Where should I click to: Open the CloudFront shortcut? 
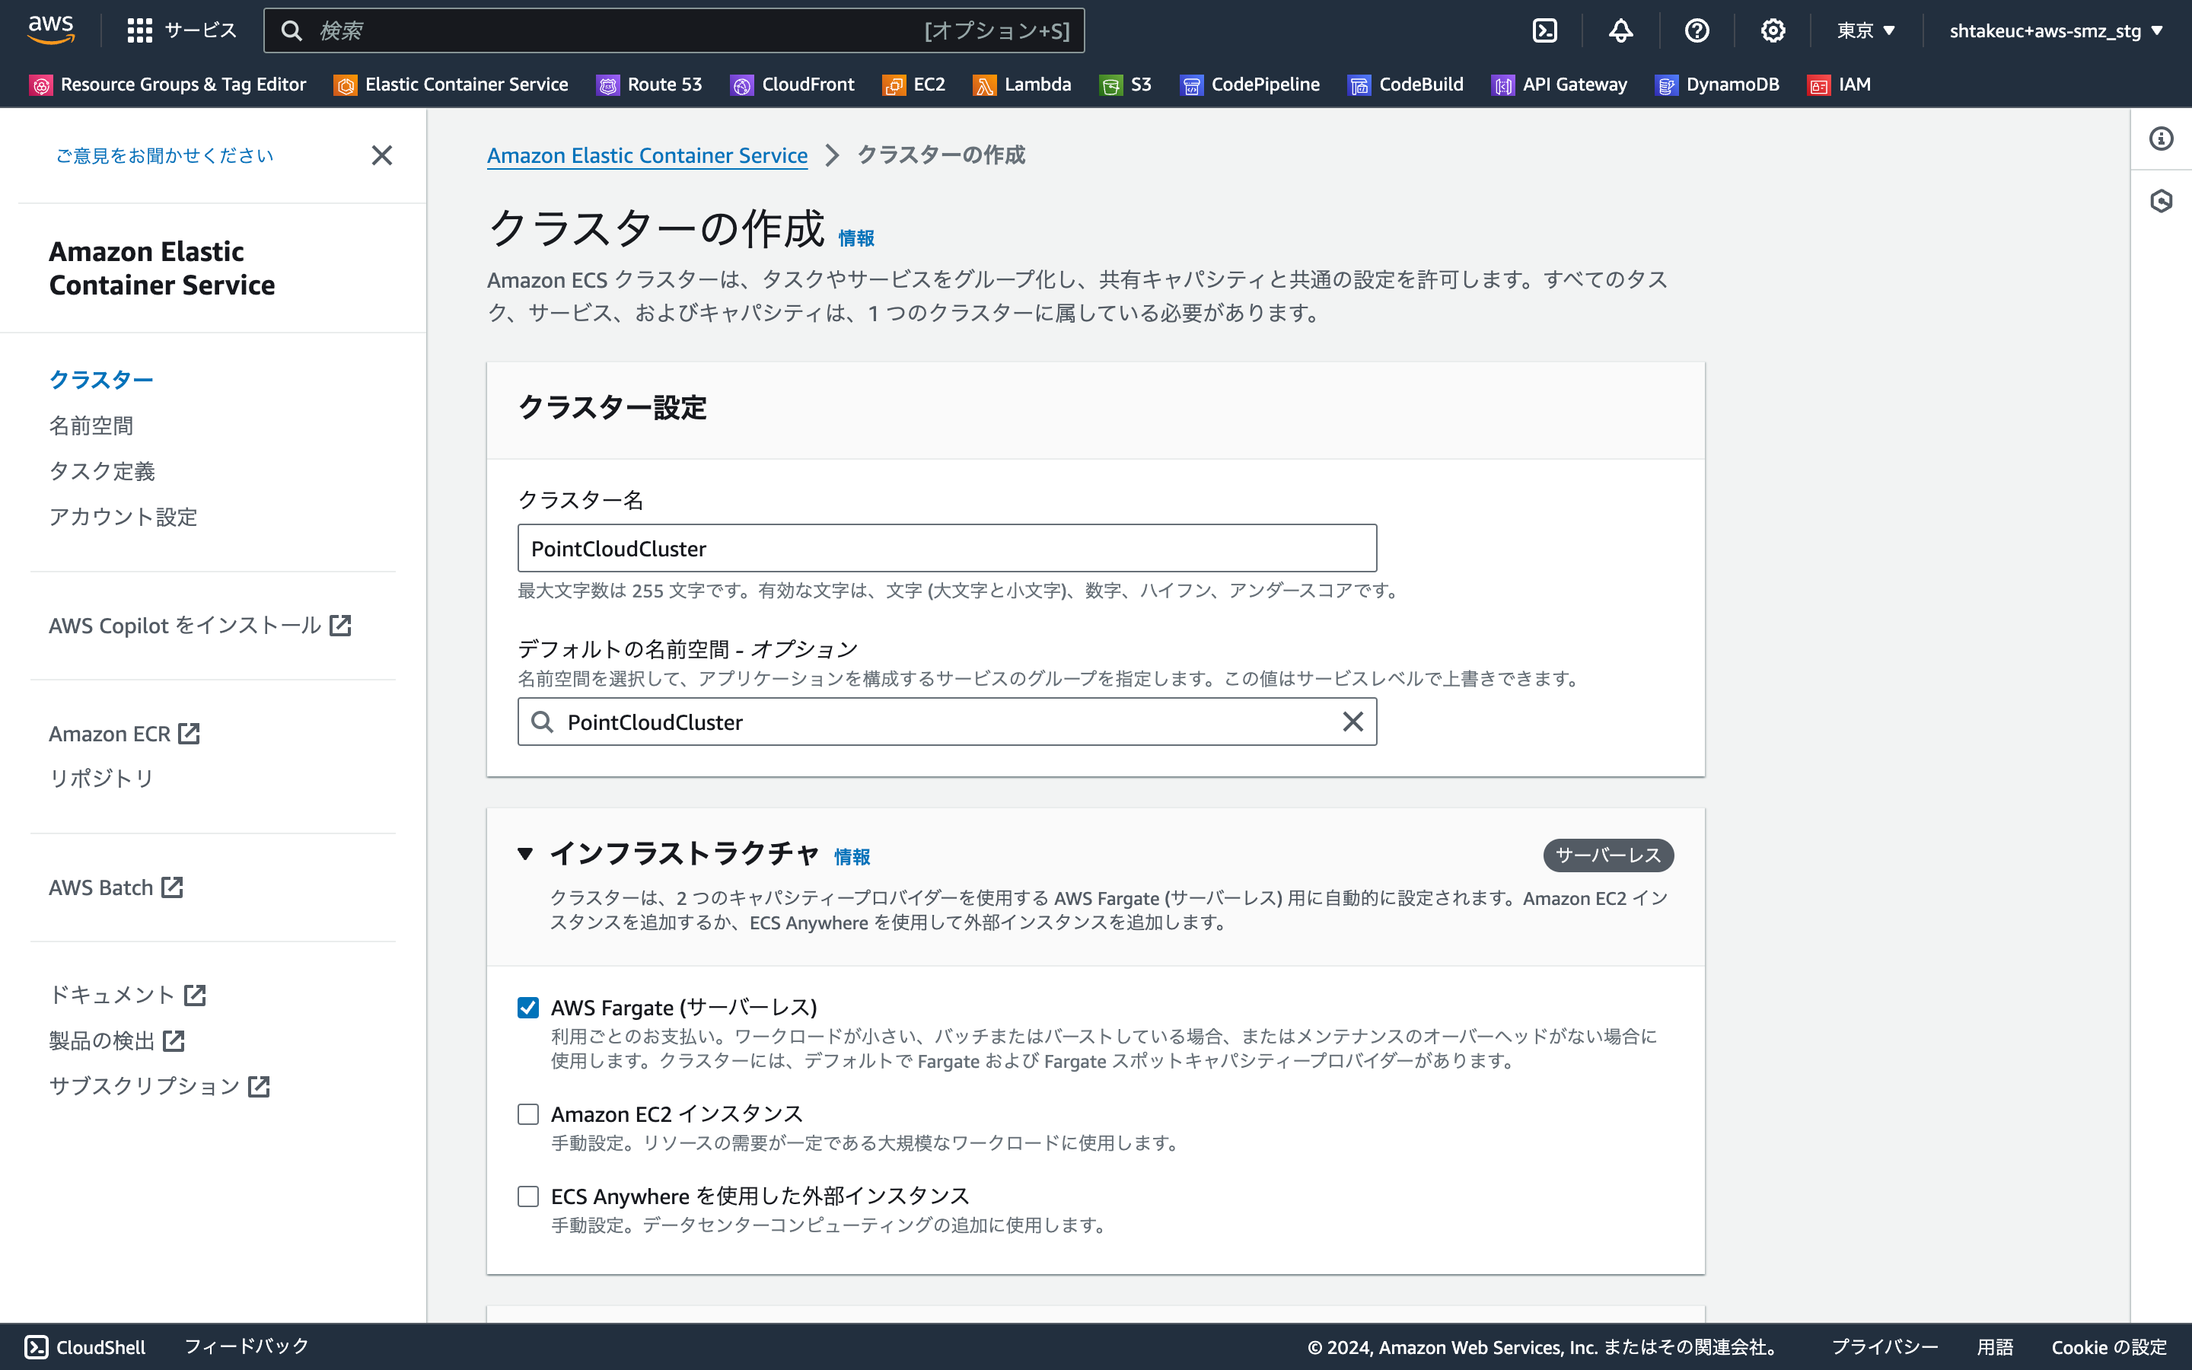click(792, 84)
